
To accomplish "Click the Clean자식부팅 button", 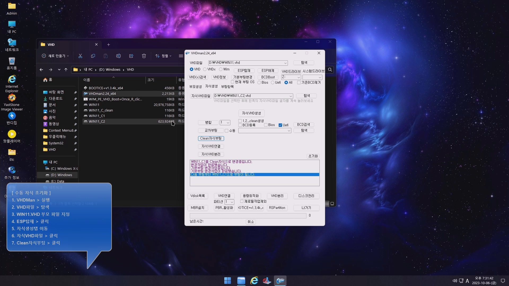I will 211,138.
